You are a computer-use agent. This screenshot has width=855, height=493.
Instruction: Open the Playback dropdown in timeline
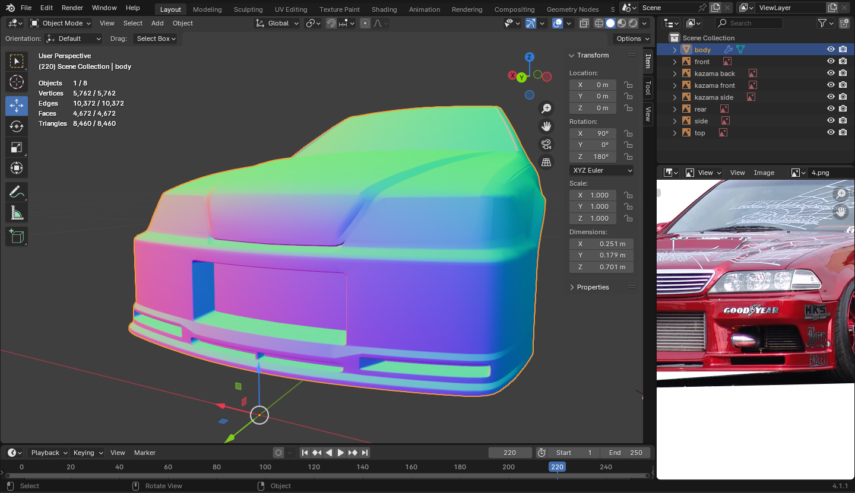pos(49,453)
